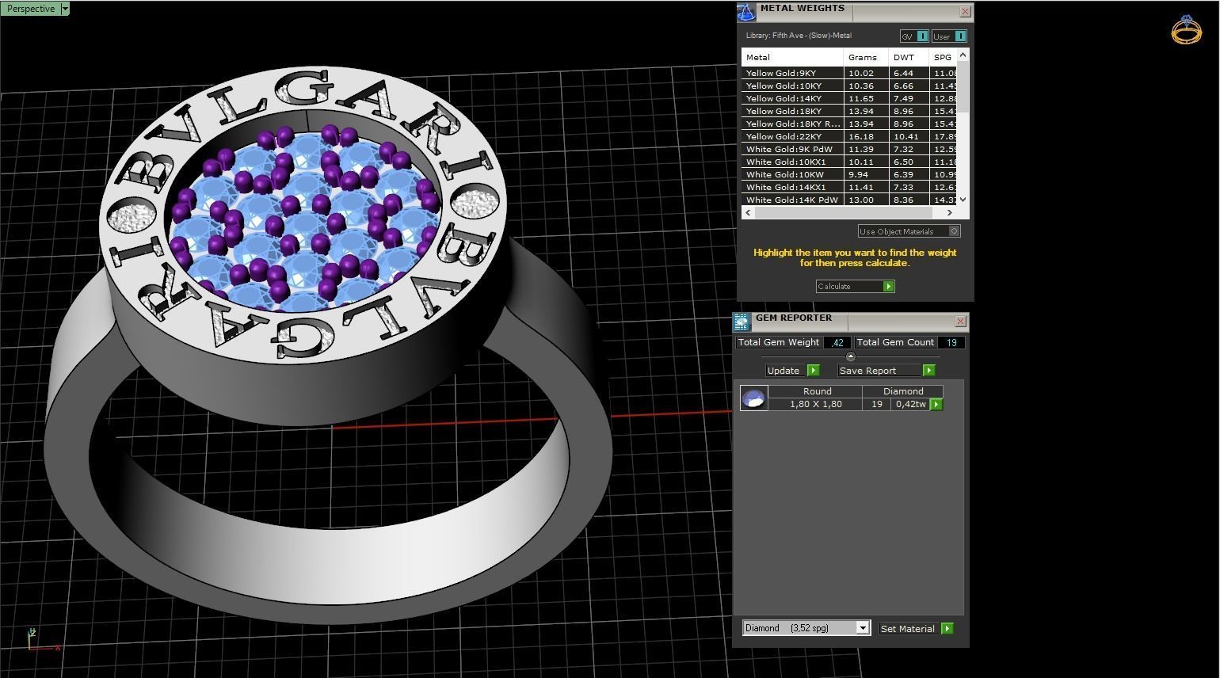Click the DWT column header
This screenshot has height=678, width=1220.
[909, 57]
